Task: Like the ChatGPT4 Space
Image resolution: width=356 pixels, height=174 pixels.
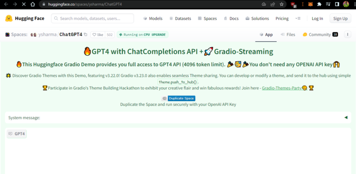Action: [x=98, y=35]
